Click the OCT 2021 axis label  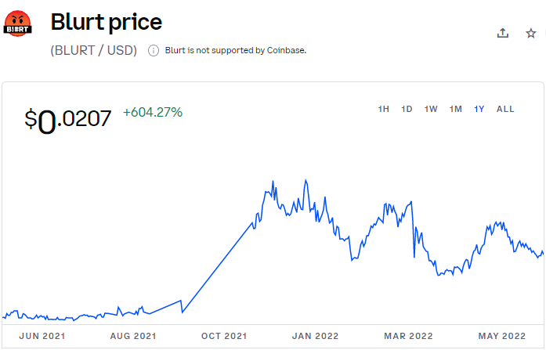point(224,336)
